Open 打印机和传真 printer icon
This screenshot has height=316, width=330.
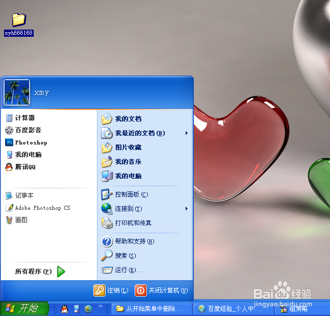click(x=107, y=223)
